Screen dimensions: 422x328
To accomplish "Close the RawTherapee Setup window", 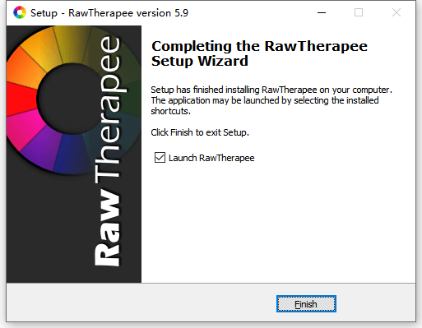I will pos(396,12).
